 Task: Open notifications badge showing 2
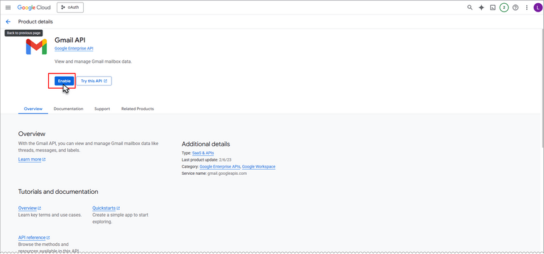click(x=504, y=7)
